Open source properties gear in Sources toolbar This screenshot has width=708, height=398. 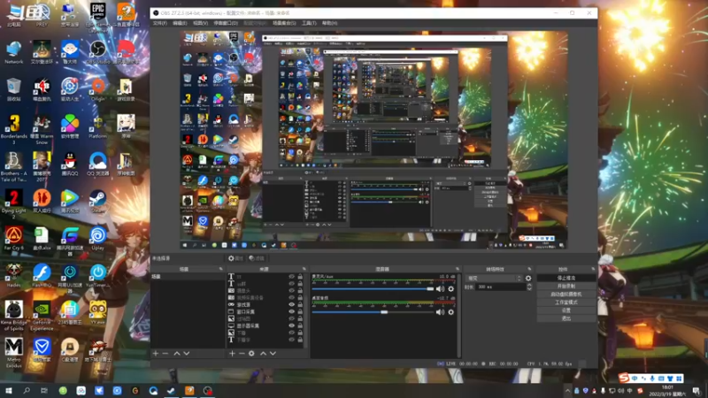point(251,353)
